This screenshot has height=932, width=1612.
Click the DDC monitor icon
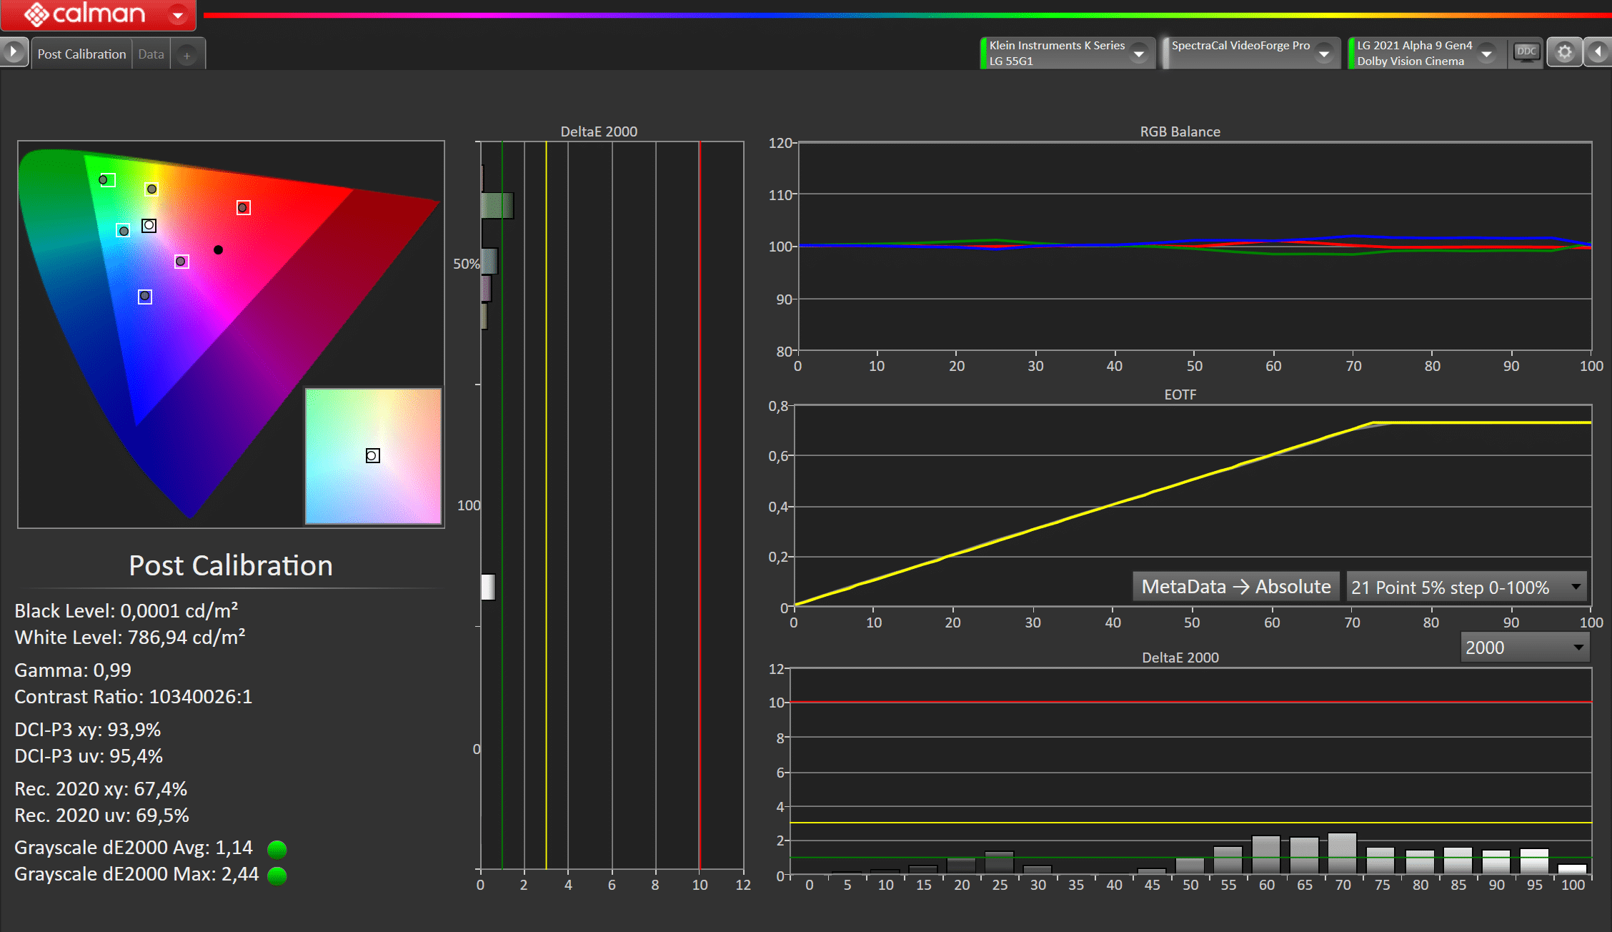click(x=1526, y=52)
